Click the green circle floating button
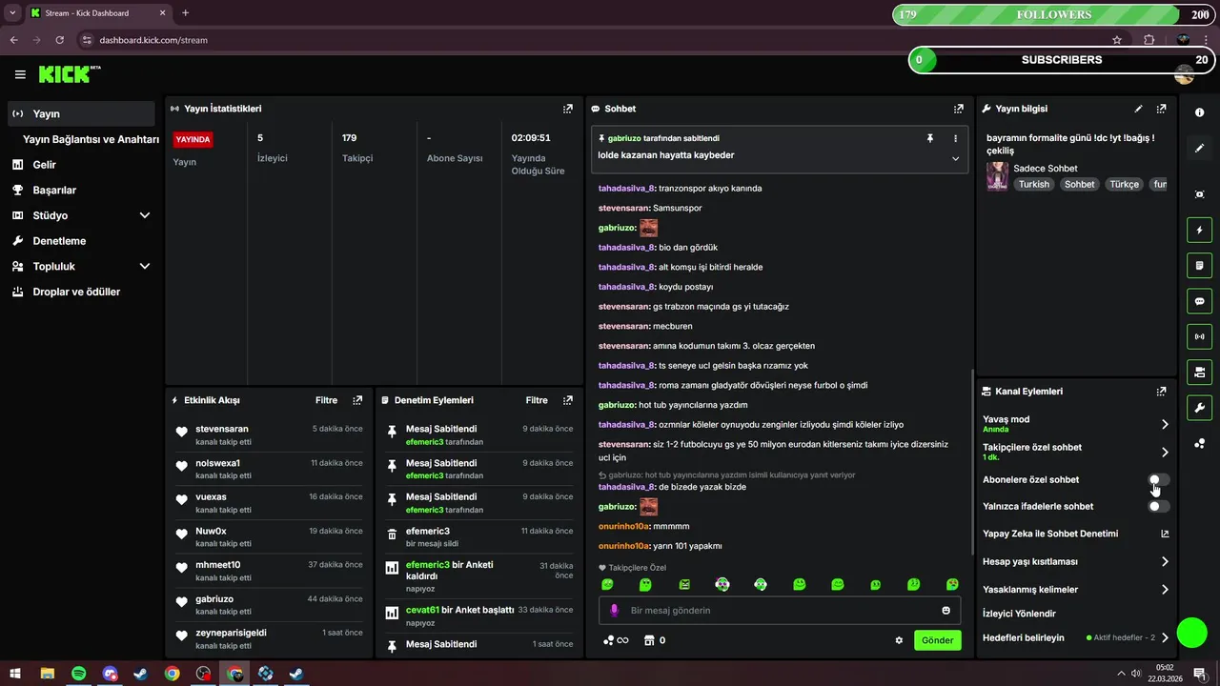 pyautogui.click(x=1192, y=633)
